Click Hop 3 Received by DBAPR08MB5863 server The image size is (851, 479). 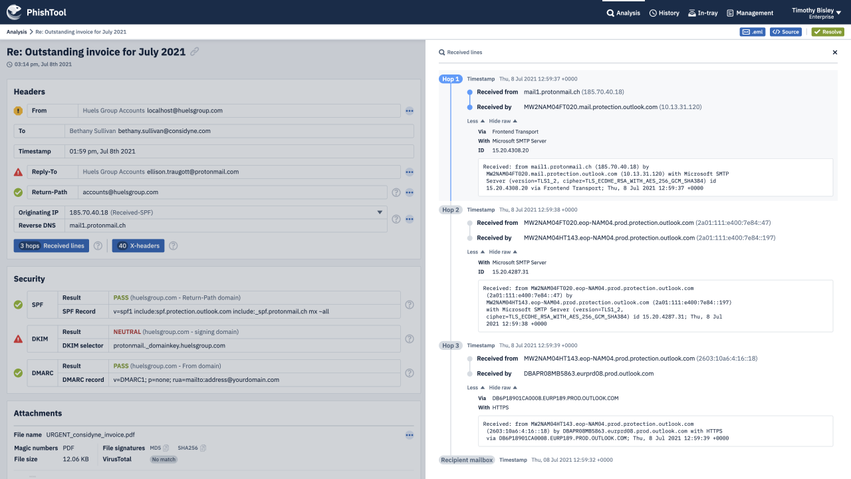pyautogui.click(x=589, y=374)
